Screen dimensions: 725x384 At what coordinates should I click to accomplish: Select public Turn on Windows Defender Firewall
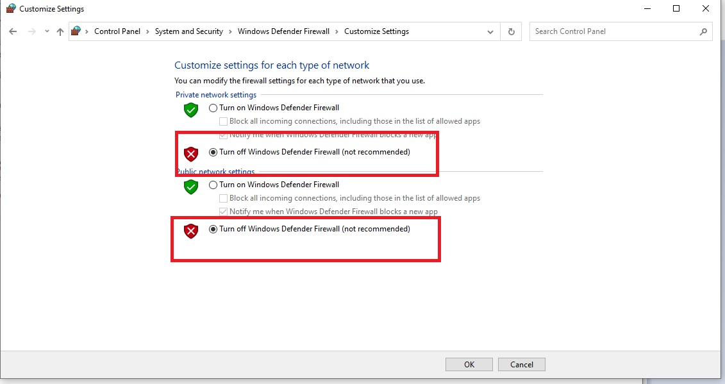(x=213, y=185)
